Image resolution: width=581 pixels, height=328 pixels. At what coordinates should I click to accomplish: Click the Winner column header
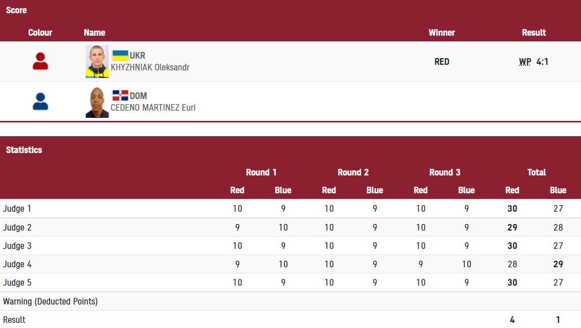pos(442,33)
